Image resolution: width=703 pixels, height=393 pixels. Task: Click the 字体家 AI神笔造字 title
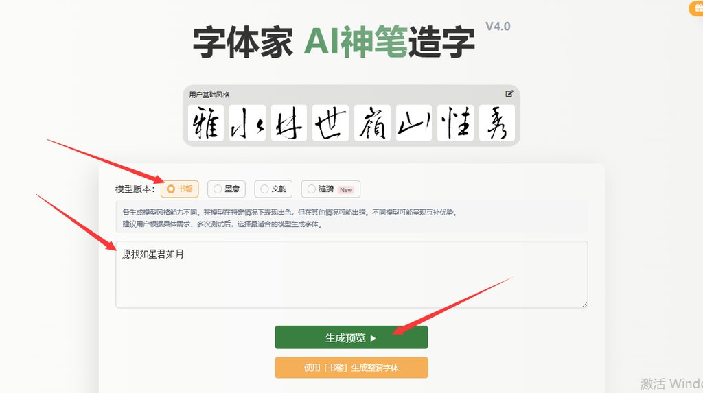(334, 42)
